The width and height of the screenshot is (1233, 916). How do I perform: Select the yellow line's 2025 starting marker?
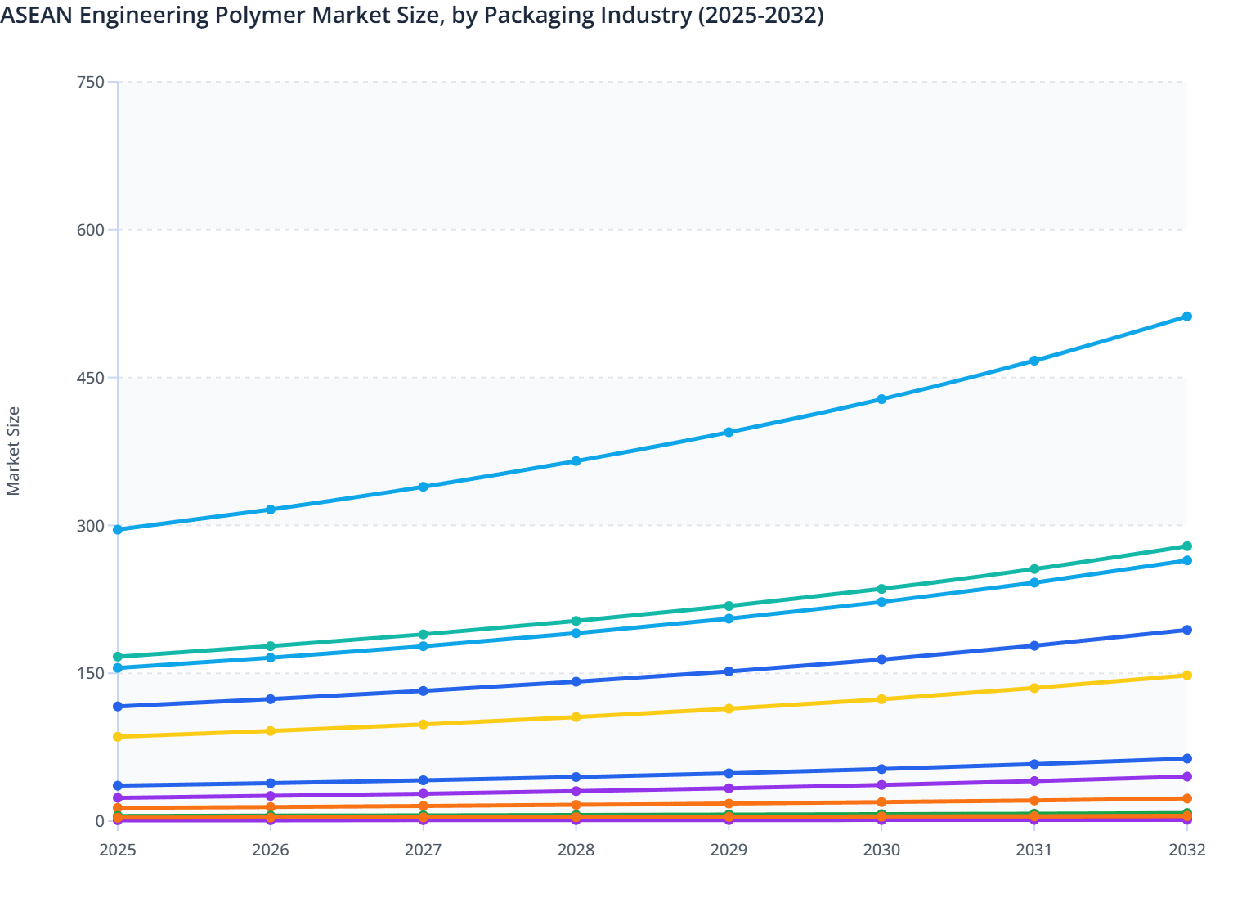tap(117, 736)
